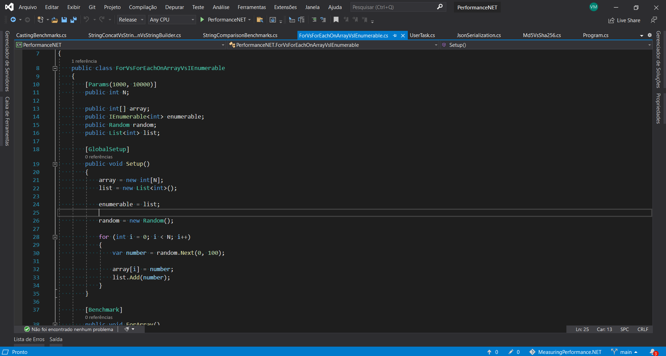The height and width of the screenshot is (356, 666).
Task: Click the Navigate Backward arrow icon
Action: pos(13,20)
